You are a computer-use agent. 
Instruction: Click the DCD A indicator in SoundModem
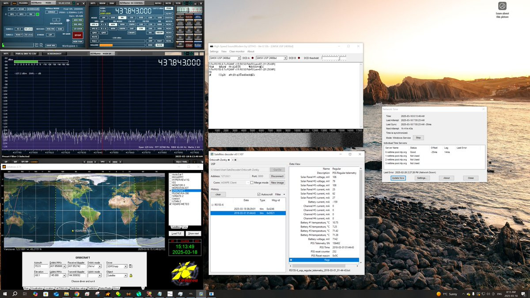(253, 58)
